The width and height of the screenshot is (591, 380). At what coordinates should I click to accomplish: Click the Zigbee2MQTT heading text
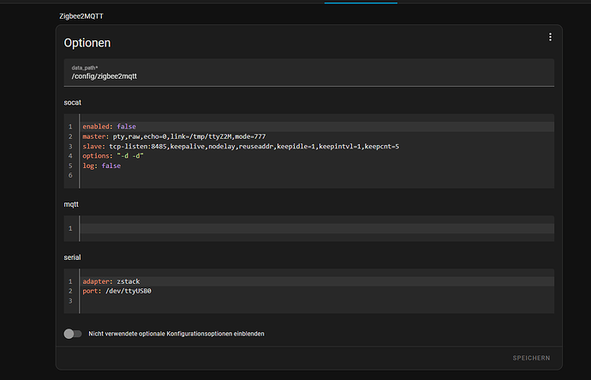click(81, 16)
